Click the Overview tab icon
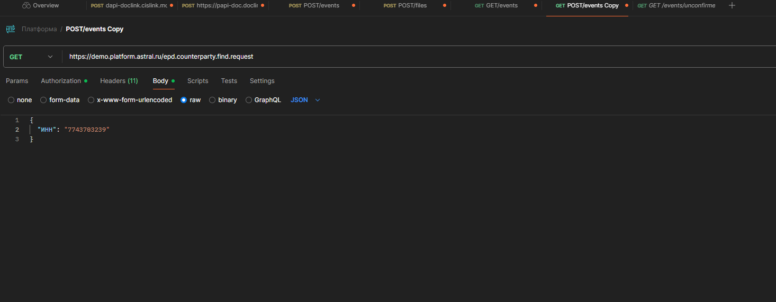 pyautogui.click(x=26, y=6)
